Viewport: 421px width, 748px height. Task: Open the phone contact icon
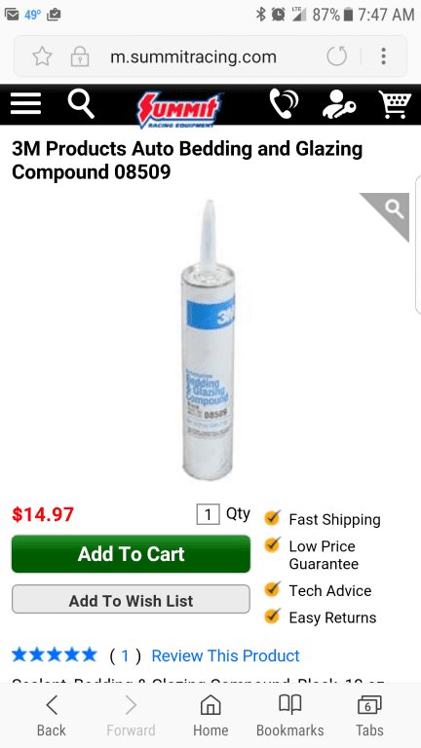click(284, 103)
